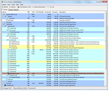
Task: Select the Processes tab
Action: (5, 10)
